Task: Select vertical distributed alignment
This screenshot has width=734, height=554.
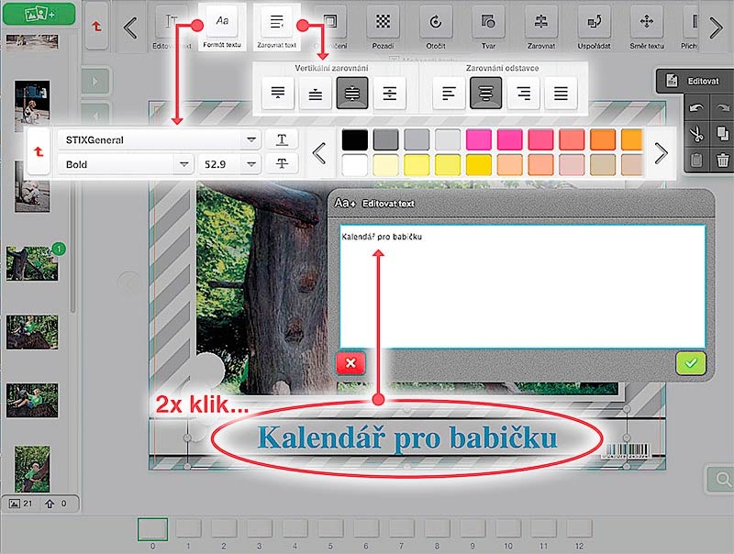Action: (389, 93)
